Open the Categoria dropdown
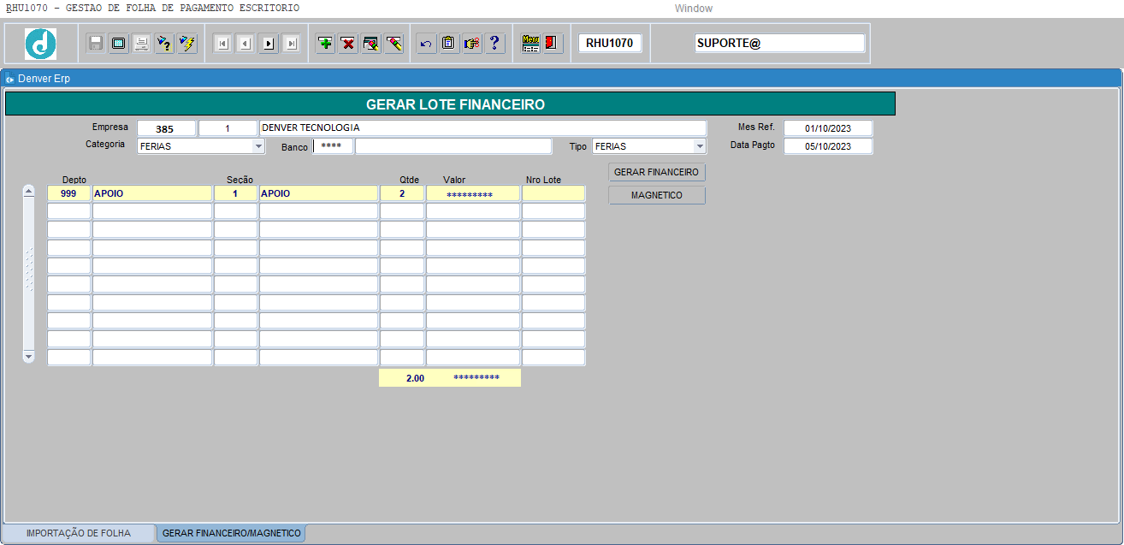Screen dimensions: 1124x545 click(x=258, y=146)
